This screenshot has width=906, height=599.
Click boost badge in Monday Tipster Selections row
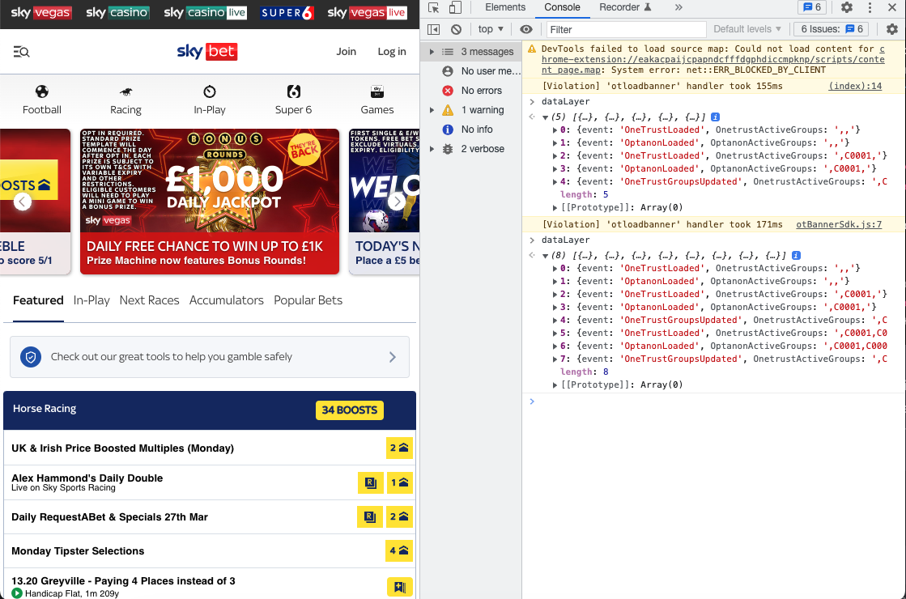399,550
